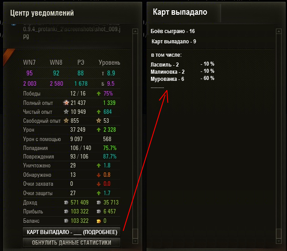Click the silver credits icon next to 571 409
This screenshot has width=287, height=251.
[66, 202]
